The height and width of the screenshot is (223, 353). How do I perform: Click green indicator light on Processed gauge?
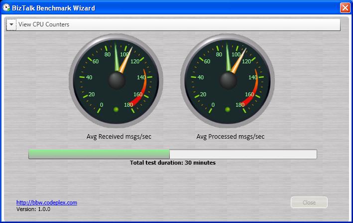pos(228,110)
